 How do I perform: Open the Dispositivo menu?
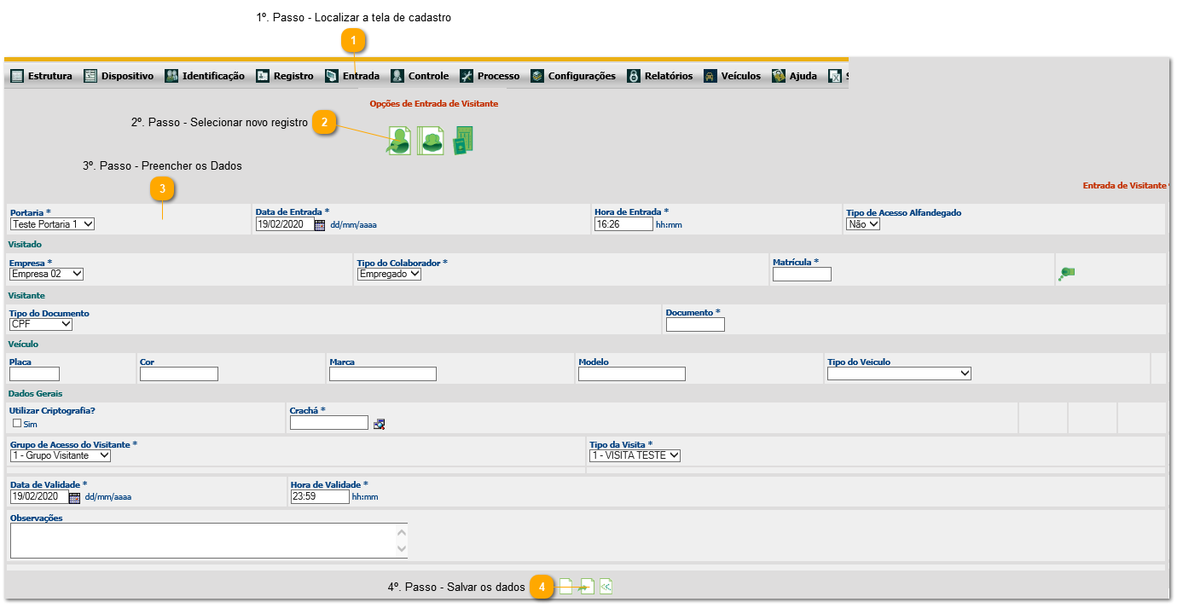click(x=119, y=76)
